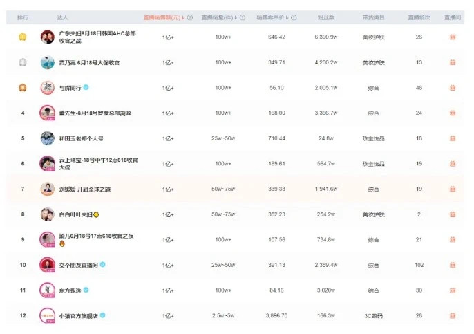
Task: Open 白白叶叶夫妇 avatar thumbnail
Action: (48, 214)
